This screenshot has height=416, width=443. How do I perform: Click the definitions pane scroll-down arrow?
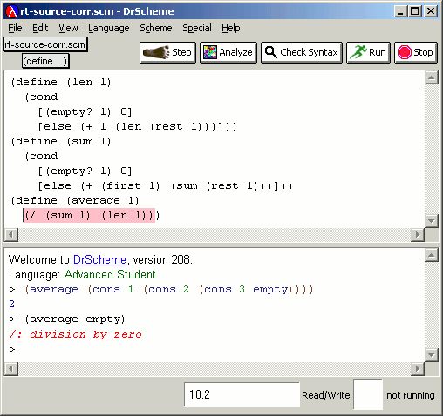(x=432, y=221)
